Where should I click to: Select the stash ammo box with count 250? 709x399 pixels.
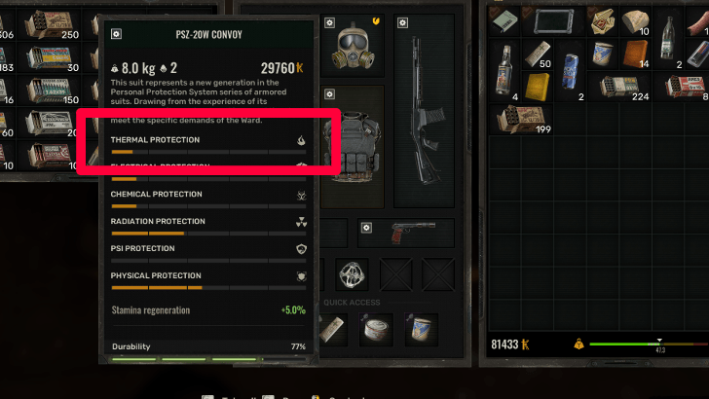pyautogui.click(x=51, y=24)
